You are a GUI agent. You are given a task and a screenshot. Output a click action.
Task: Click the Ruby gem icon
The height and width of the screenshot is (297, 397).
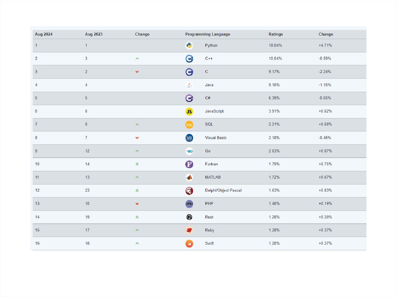pos(189,230)
